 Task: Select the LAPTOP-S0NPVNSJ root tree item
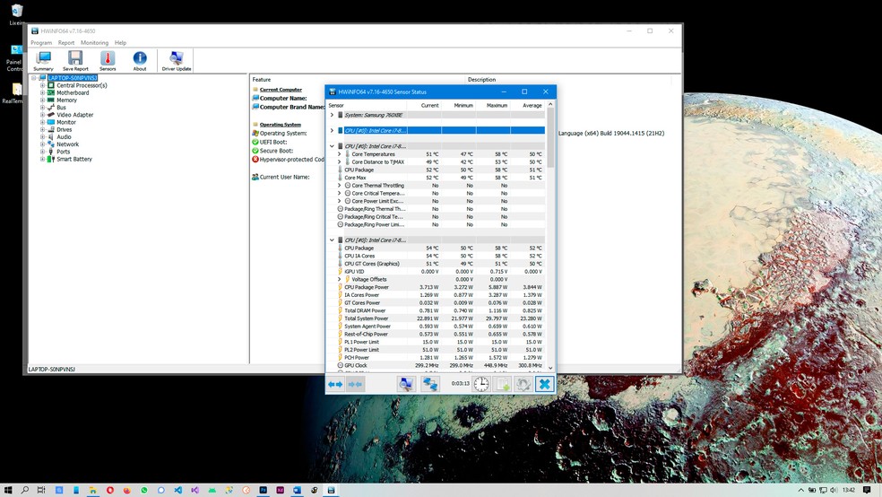click(x=73, y=78)
